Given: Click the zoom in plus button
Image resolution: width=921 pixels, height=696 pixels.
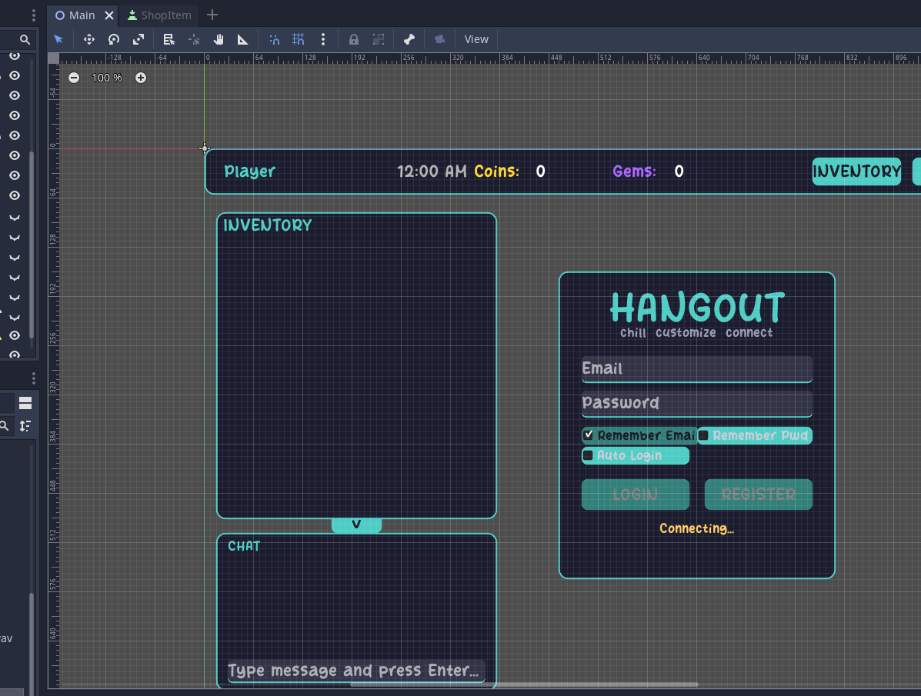Looking at the screenshot, I should [141, 78].
